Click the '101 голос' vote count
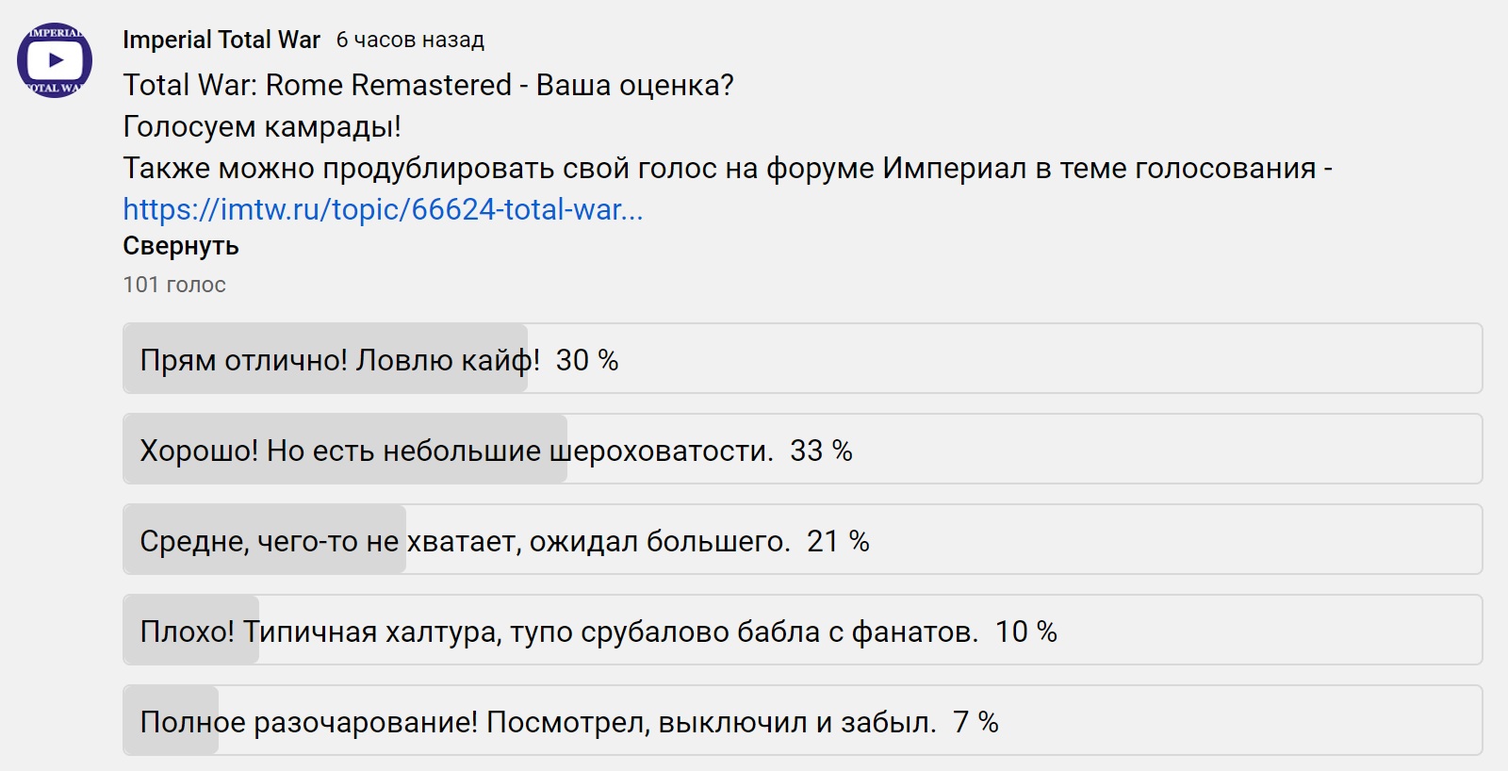Image resolution: width=1508 pixels, height=771 pixels. (x=174, y=285)
